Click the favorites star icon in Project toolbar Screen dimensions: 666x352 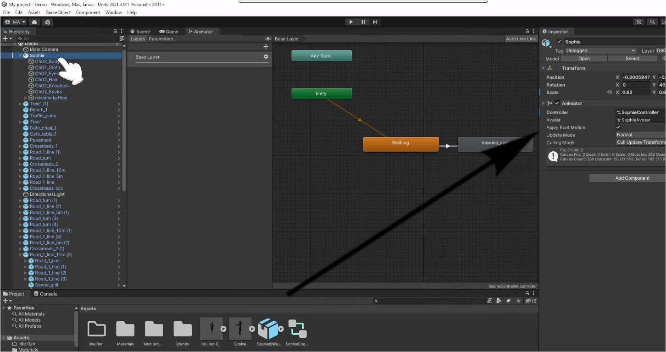518,301
